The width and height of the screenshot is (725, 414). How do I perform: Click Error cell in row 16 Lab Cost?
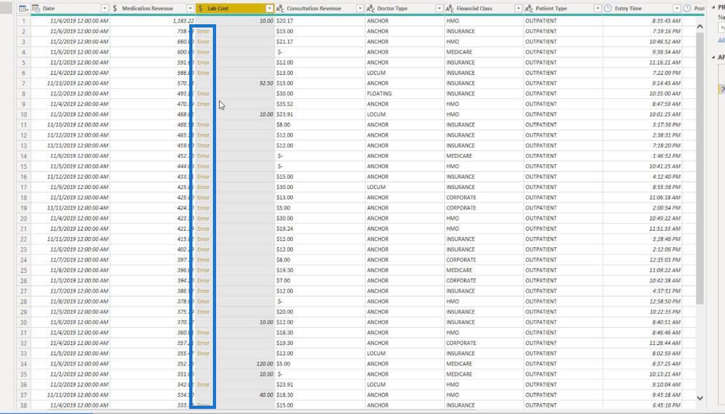coord(203,176)
